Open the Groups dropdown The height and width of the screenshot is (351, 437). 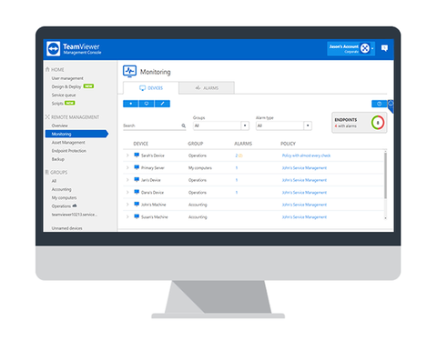point(221,125)
